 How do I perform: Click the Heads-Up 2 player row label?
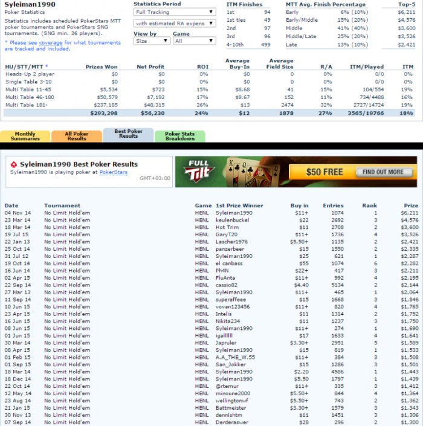pos(30,74)
